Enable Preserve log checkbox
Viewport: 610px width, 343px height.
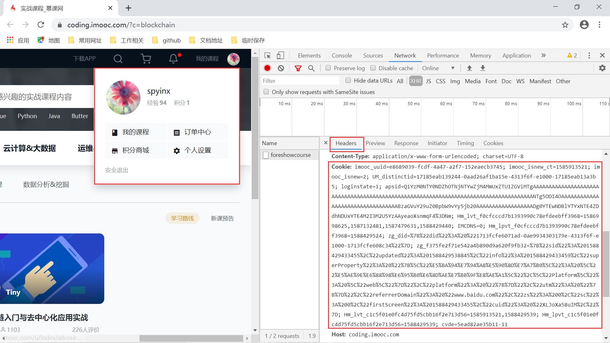pyautogui.click(x=328, y=68)
